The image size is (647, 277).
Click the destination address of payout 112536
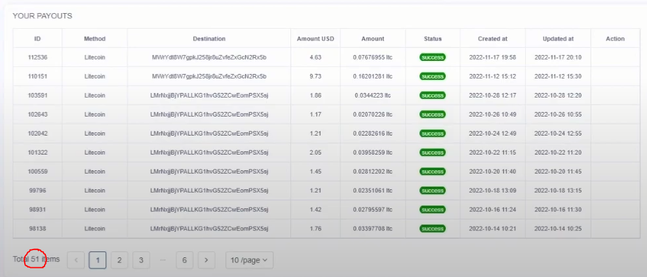[209, 57]
